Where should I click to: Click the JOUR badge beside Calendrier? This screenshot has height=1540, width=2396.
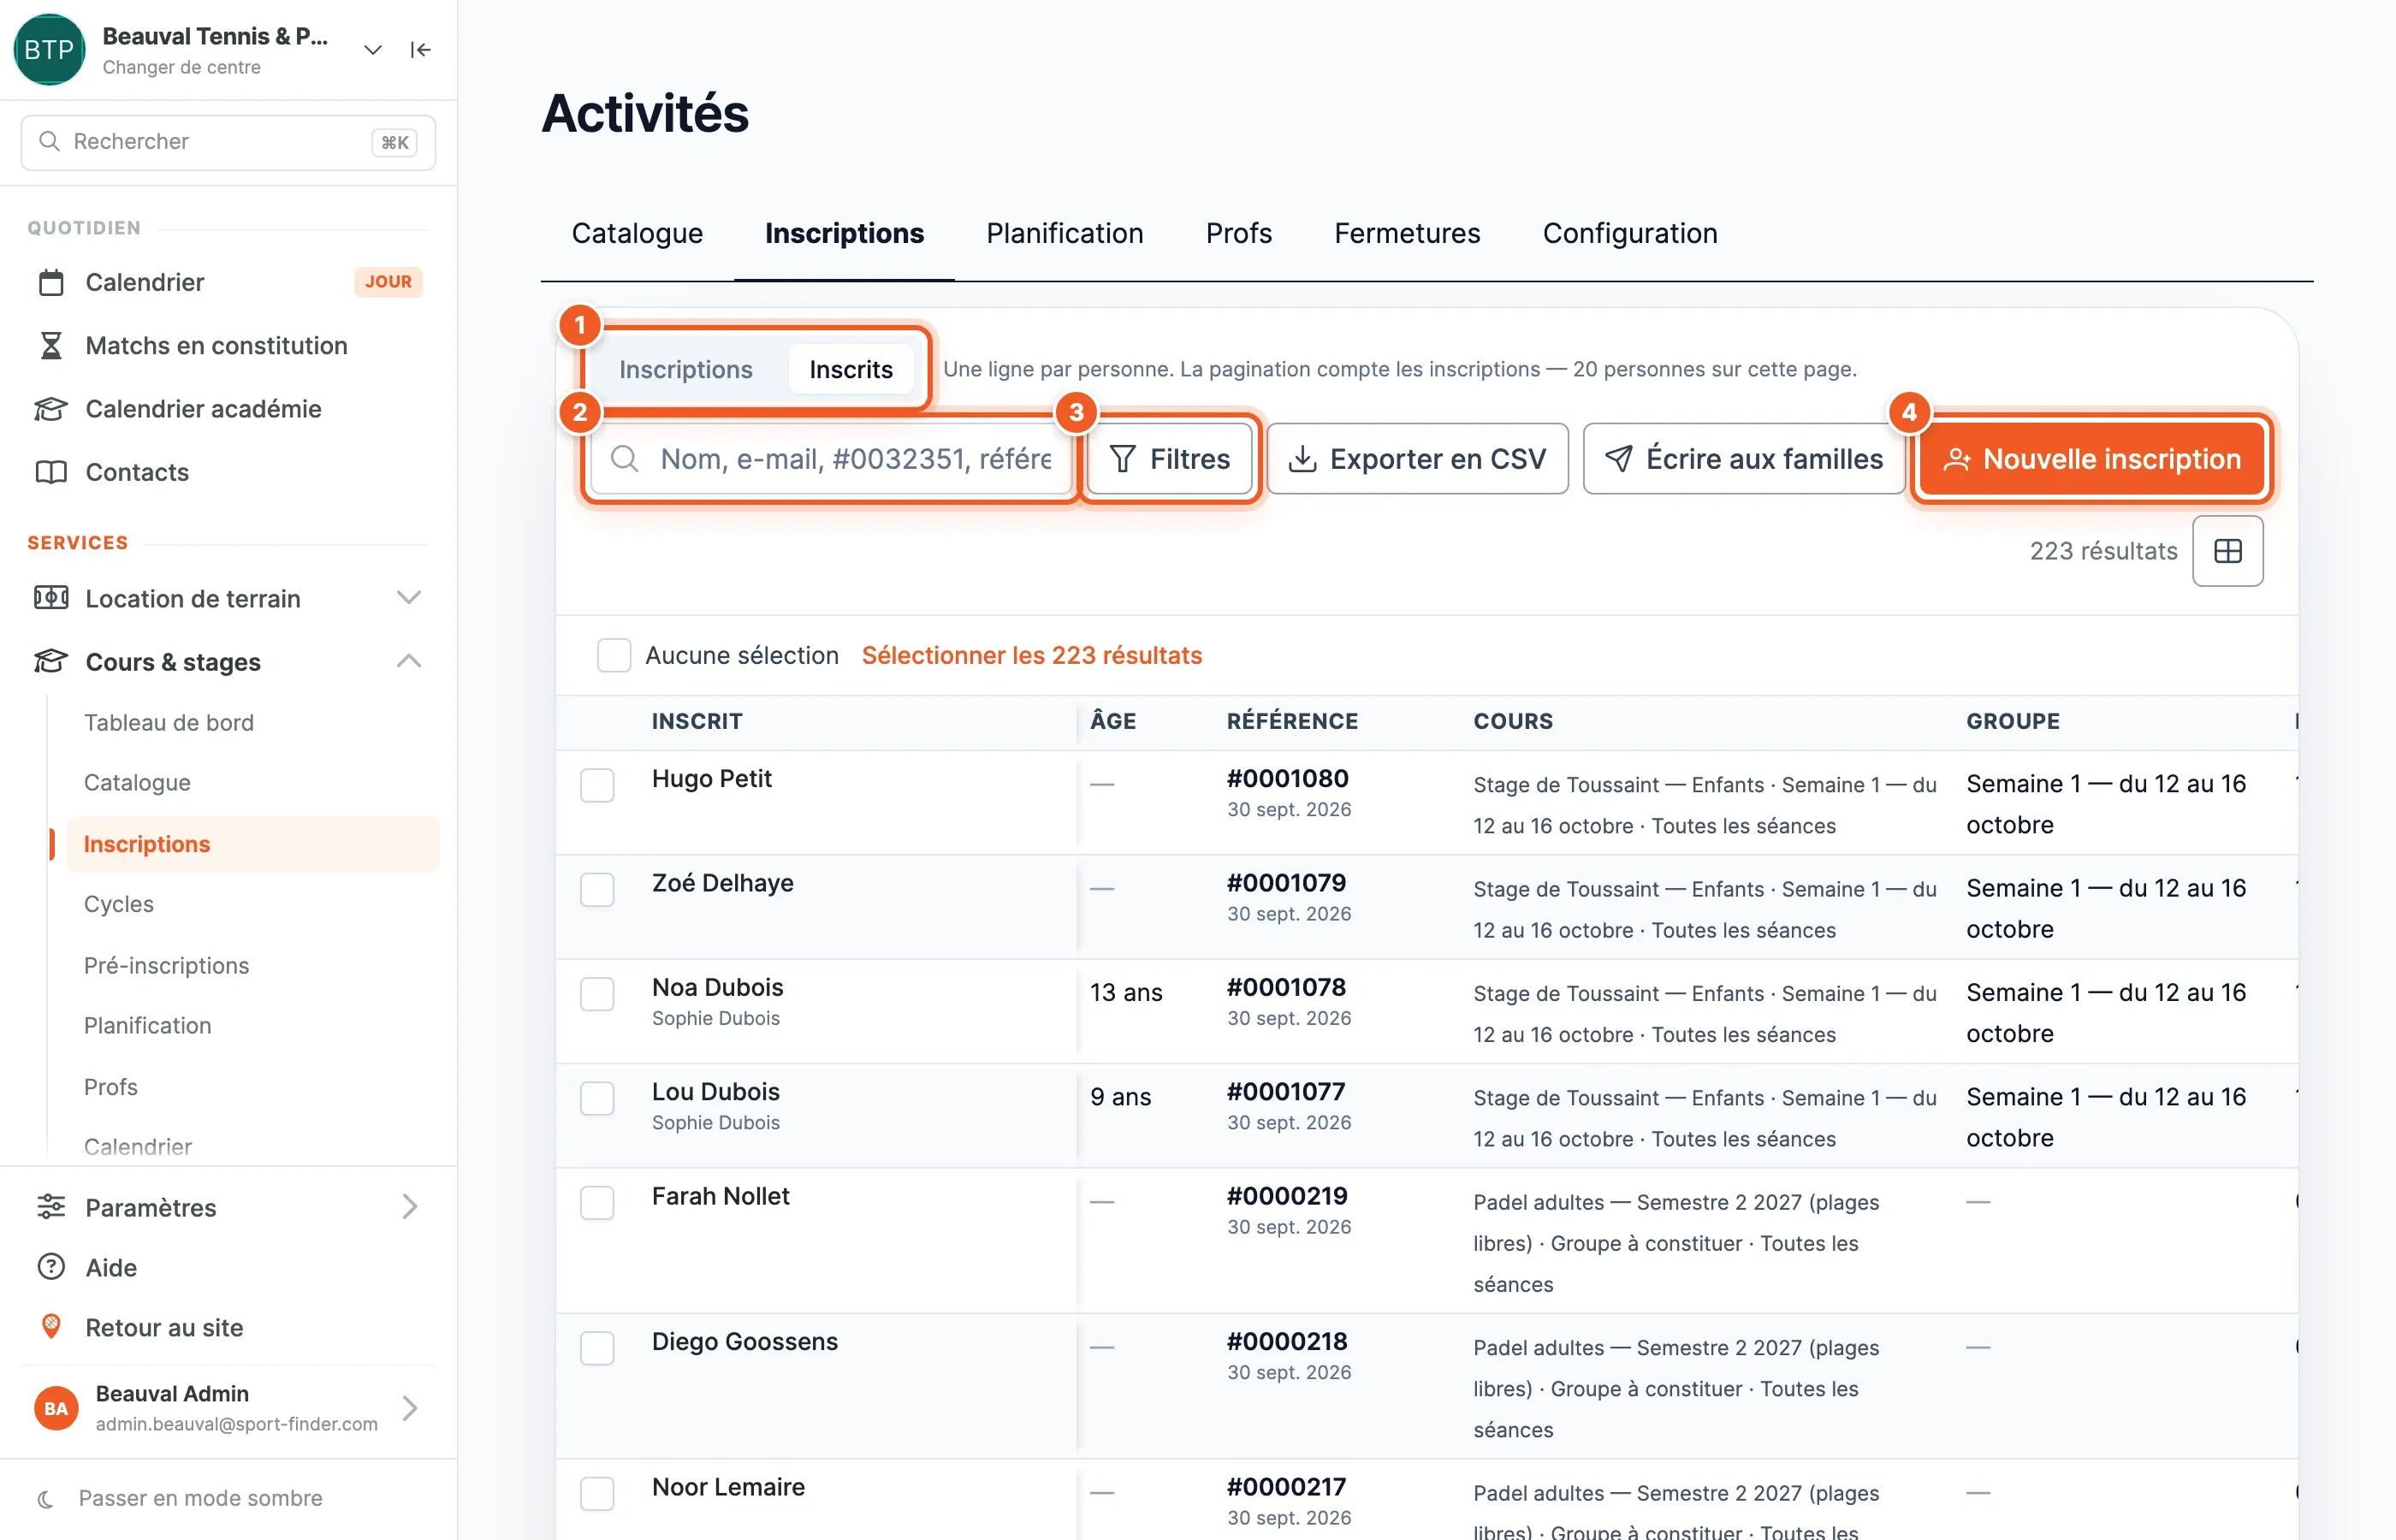388,282
